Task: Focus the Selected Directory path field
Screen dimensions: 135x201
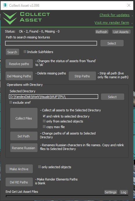Action: 54,97
